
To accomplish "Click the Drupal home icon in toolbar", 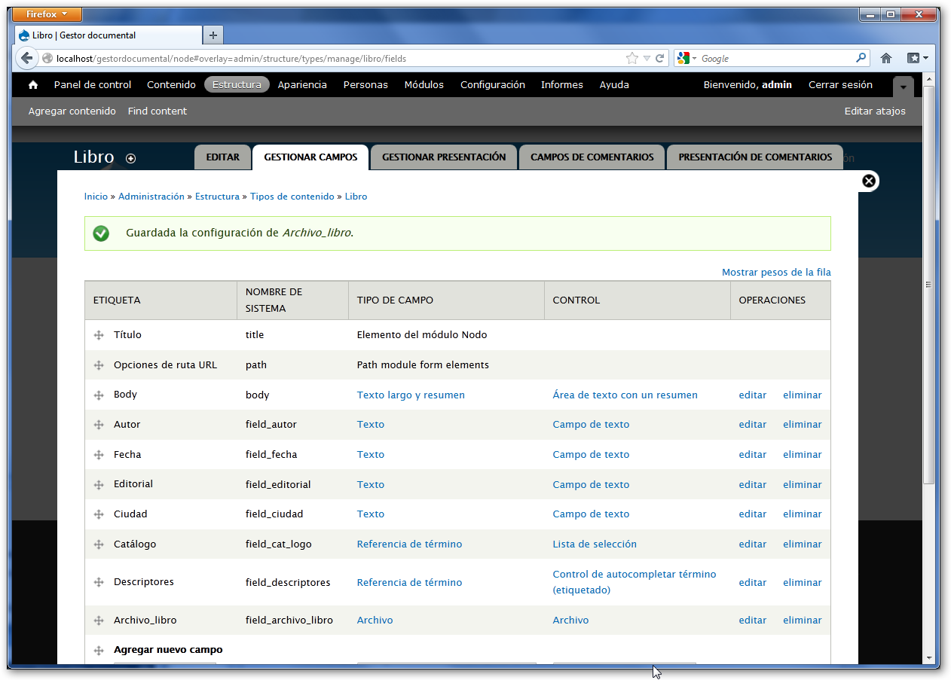I will pyautogui.click(x=33, y=85).
